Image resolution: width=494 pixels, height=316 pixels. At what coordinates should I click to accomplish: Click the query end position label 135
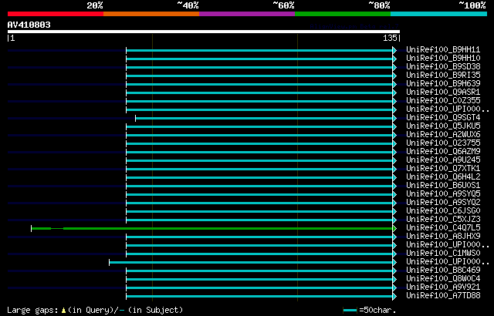pos(390,38)
